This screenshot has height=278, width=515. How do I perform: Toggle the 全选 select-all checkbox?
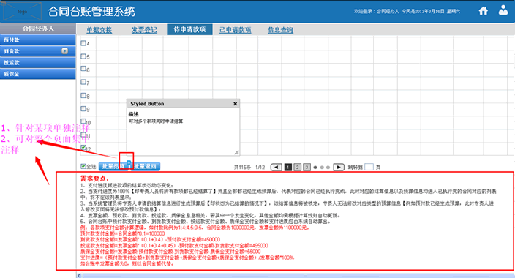pos(83,167)
